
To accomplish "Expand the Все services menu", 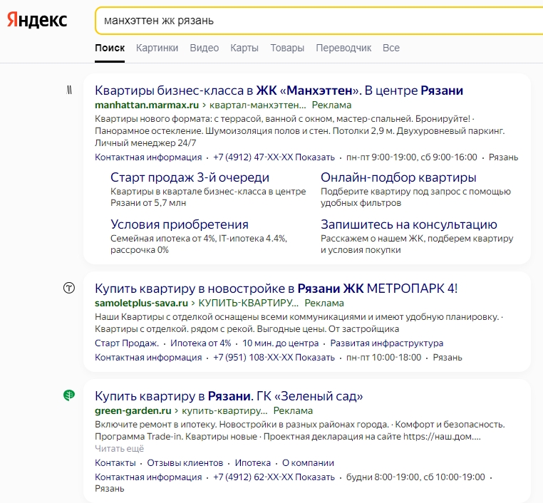I will 391,48.
